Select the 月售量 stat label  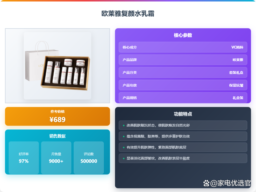click(x=56, y=154)
